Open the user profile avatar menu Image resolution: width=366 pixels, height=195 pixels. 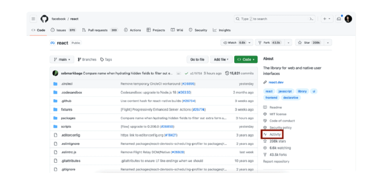[x=348, y=19]
